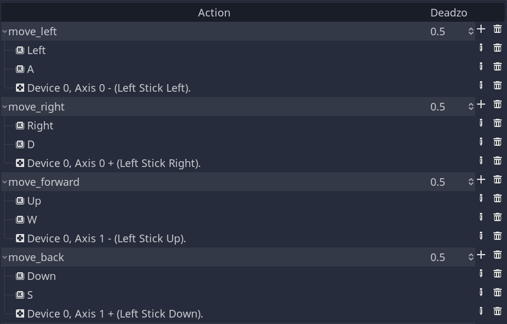Delete the move_left action
Image resolution: width=507 pixels, height=324 pixels.
pyautogui.click(x=497, y=29)
